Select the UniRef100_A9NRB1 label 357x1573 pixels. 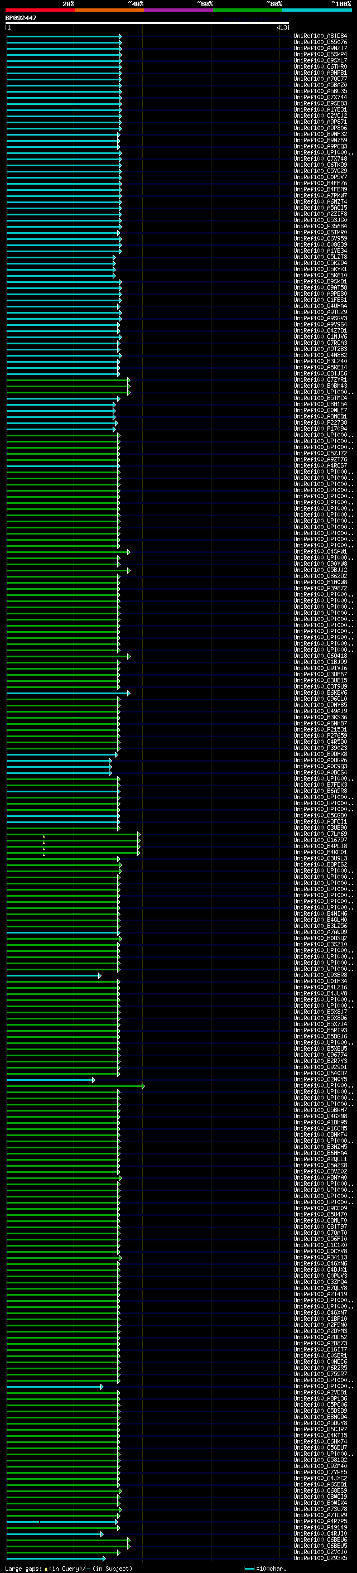[x=320, y=73]
